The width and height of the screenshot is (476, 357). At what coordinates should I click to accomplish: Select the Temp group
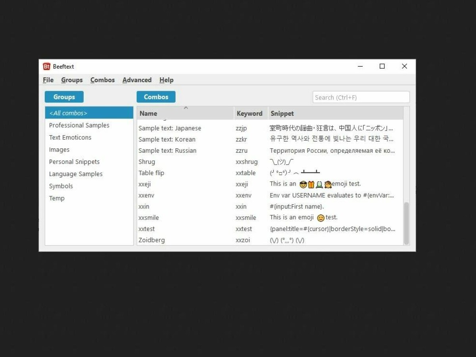[57, 198]
